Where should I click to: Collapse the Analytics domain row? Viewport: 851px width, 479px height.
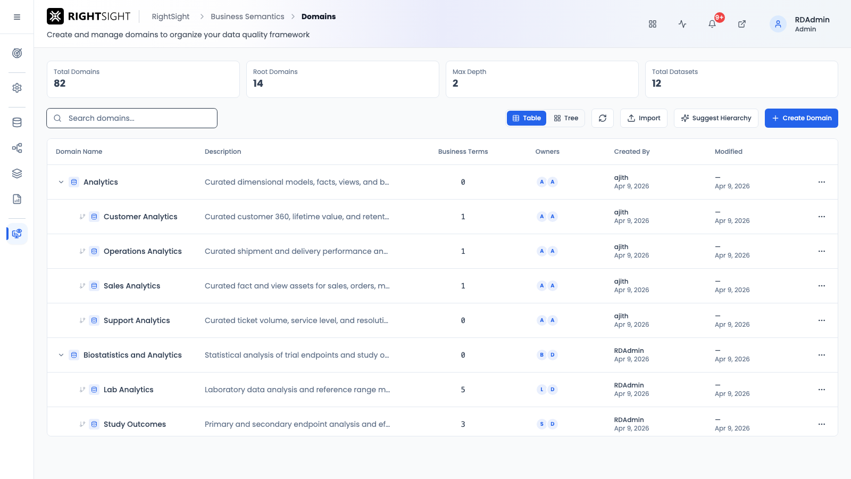pyautogui.click(x=61, y=182)
